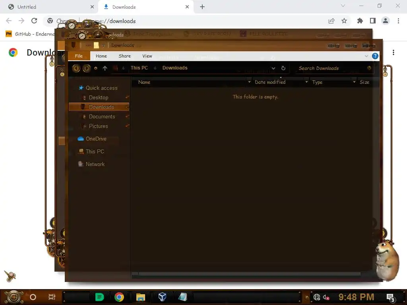The image size is (407, 305).
Task: Select Desktop in the navigation pane
Action: coord(99,98)
